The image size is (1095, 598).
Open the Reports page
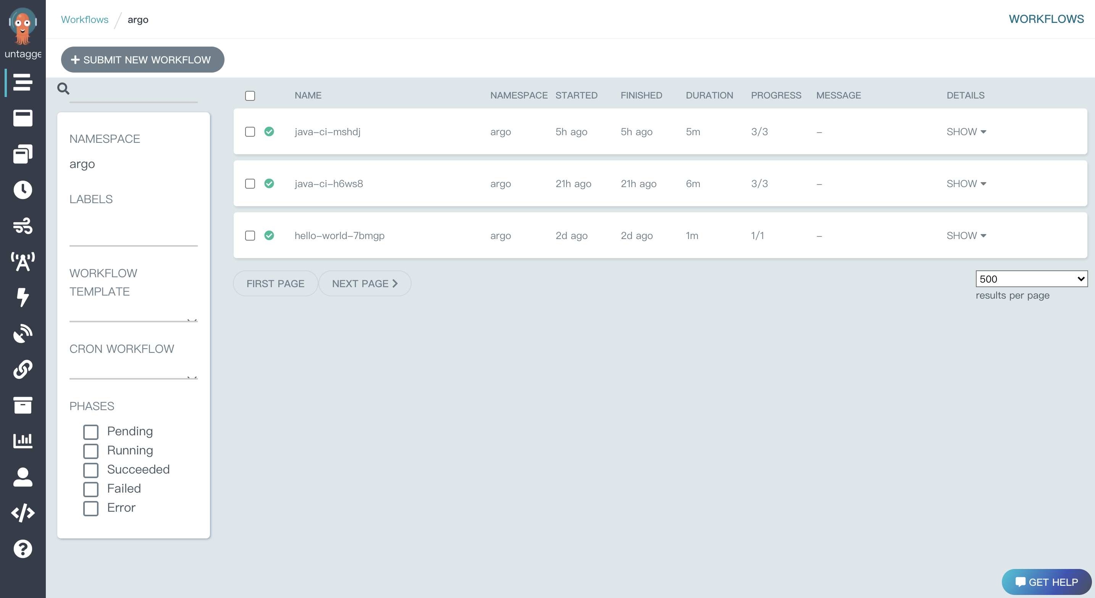tap(23, 440)
